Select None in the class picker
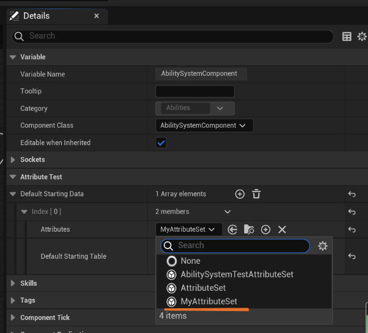 point(190,261)
